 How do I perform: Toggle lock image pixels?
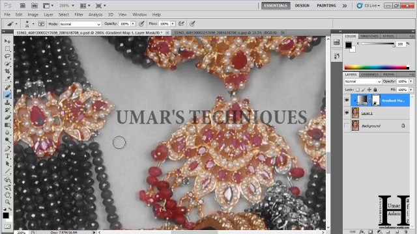(364, 90)
